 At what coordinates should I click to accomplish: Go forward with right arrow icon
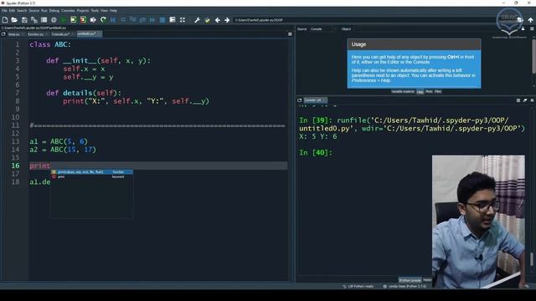(x=227, y=20)
